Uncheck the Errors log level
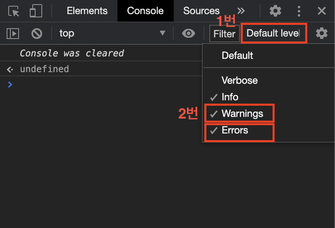Image resolution: width=335 pixels, height=228 pixels. [x=235, y=130]
